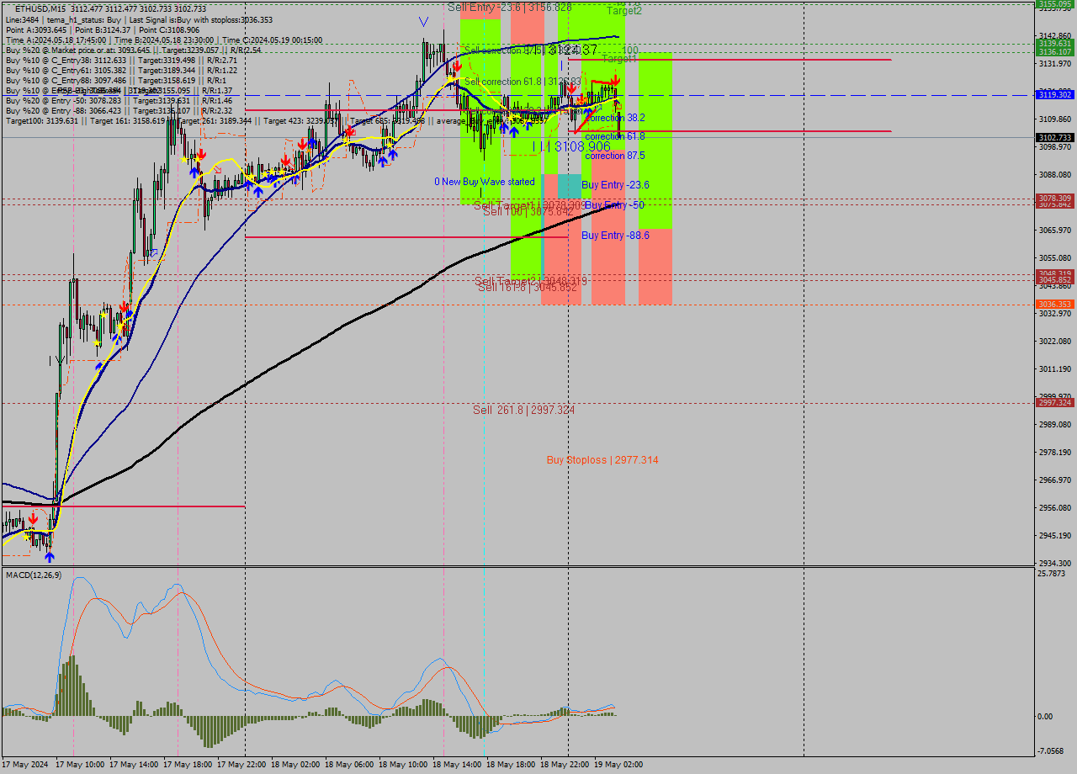Screen dimensions: 1077x774
Task: Select the blue V marker above the chart
Action: tap(422, 21)
